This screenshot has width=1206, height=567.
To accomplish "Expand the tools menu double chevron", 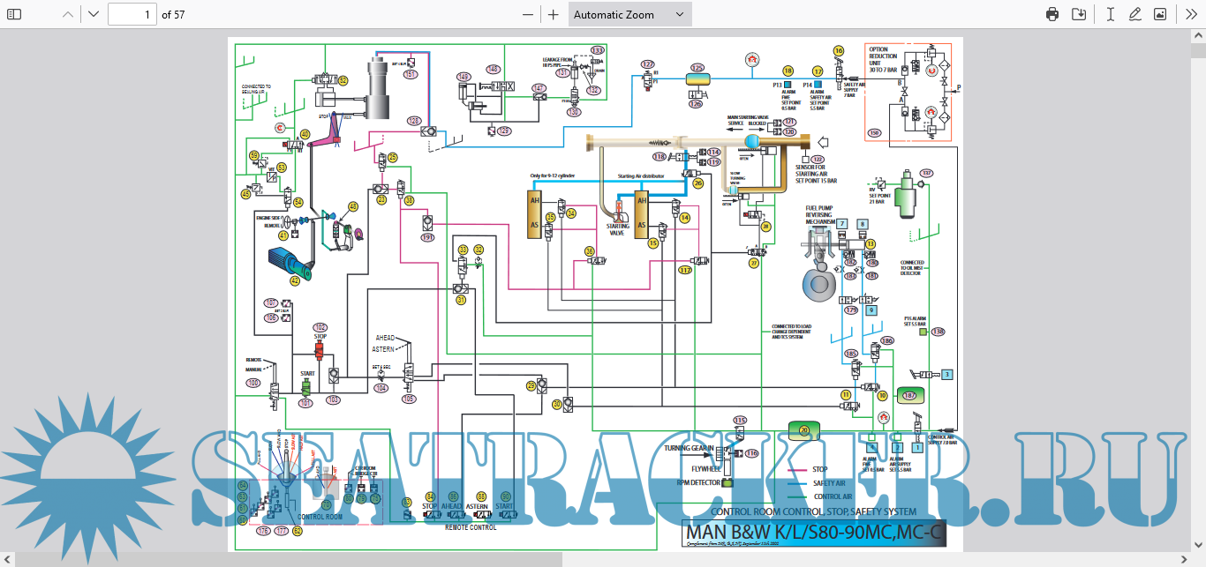I will (1191, 14).
